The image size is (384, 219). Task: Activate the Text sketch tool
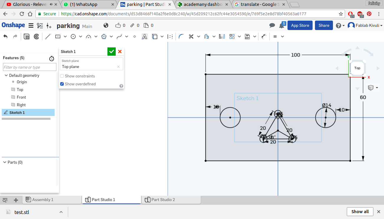(144, 36)
